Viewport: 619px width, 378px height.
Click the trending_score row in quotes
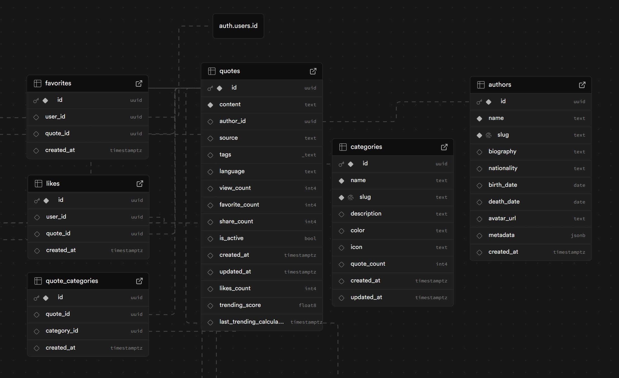240,305
